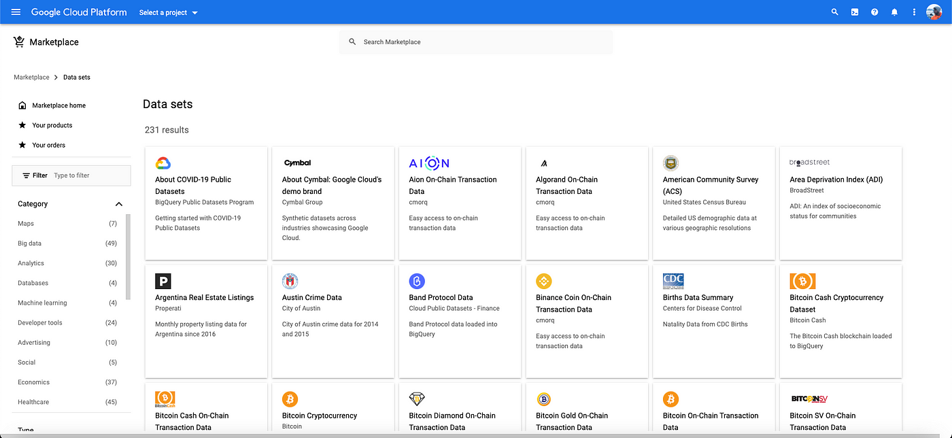The height and width of the screenshot is (438, 952).
Task: Click the Marketplace shopping cart icon
Action: click(x=19, y=41)
